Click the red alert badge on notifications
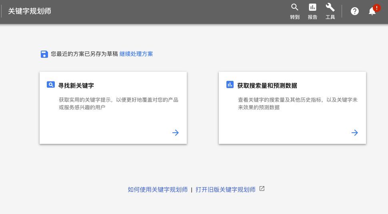Viewport: 388px width, 214px height. (x=376, y=8)
